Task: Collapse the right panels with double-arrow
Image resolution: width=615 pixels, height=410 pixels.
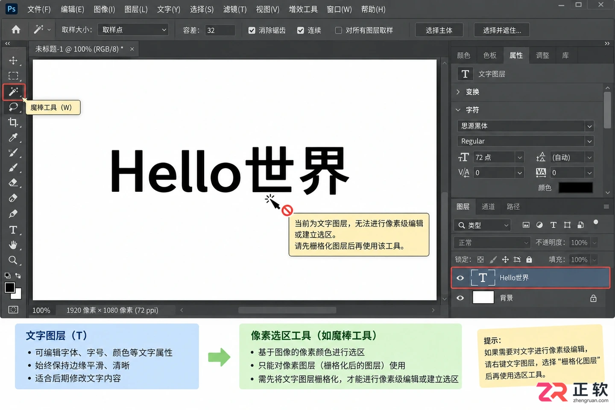Action: pos(607,44)
